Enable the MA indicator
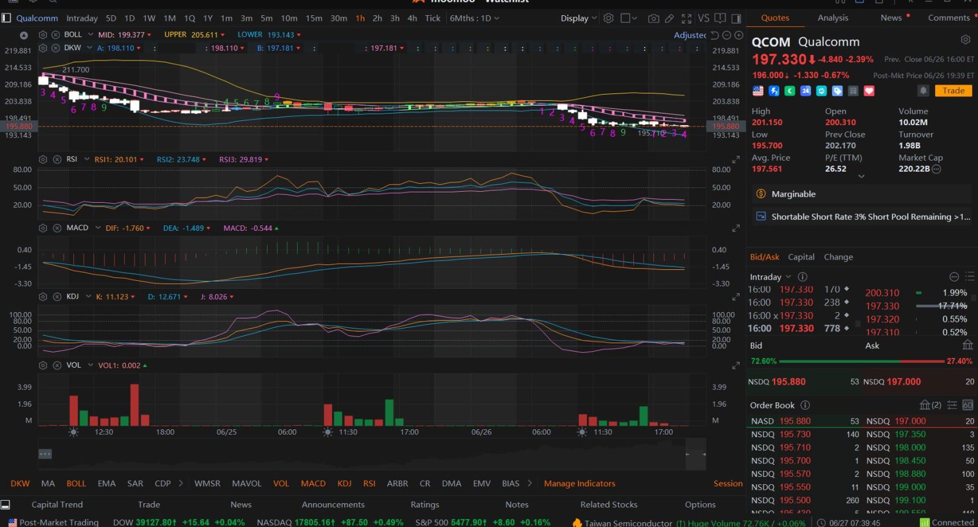Screen dimensions: 978x527 point(48,483)
